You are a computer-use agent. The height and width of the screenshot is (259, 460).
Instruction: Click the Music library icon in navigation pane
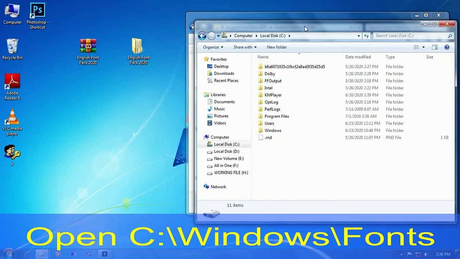tap(210, 109)
